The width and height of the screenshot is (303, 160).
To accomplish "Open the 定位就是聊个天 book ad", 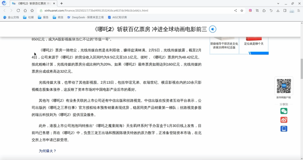I will tap(254, 44).
